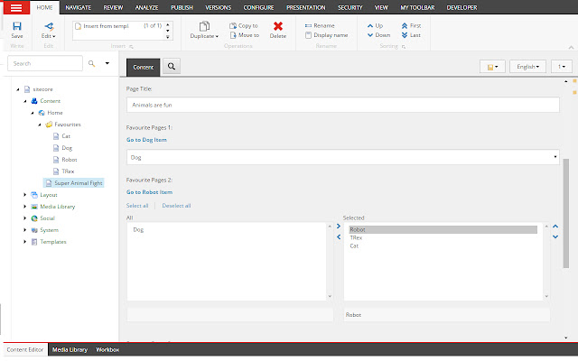
Task: Click the Page Title input field
Action: pos(343,104)
